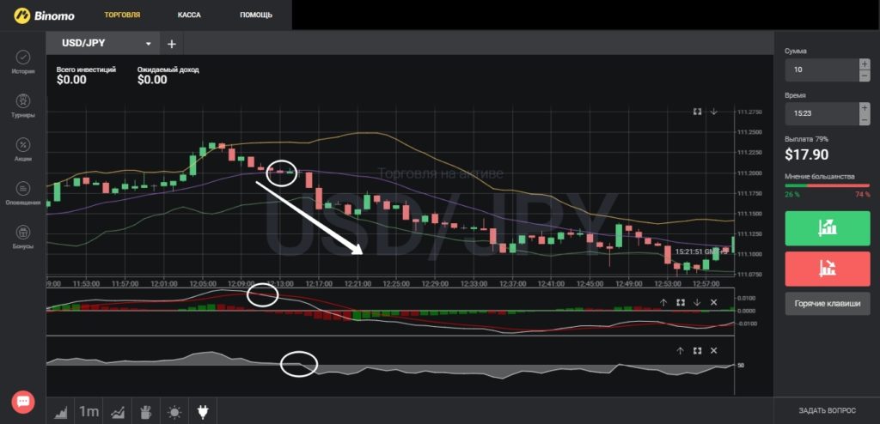Click Ожидаемый доход $0.00 value
This screenshot has width=880, height=424.
[152, 80]
